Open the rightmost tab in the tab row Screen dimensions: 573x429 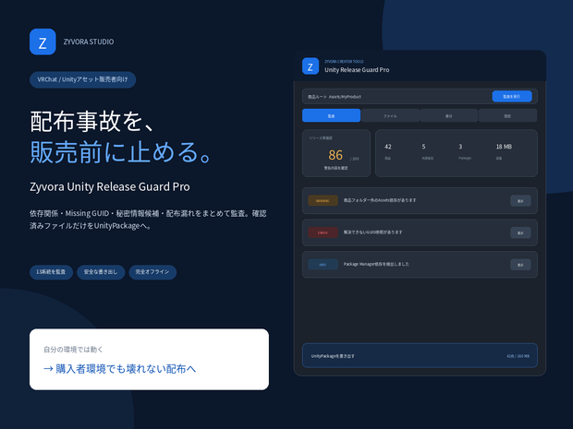click(x=507, y=115)
